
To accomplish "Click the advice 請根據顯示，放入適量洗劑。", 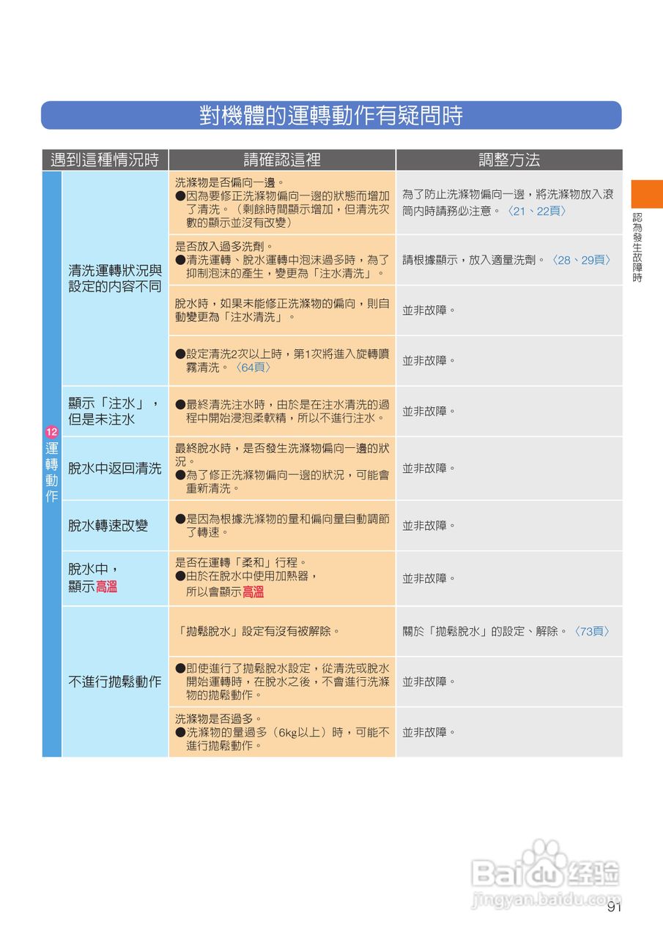I will [x=473, y=260].
